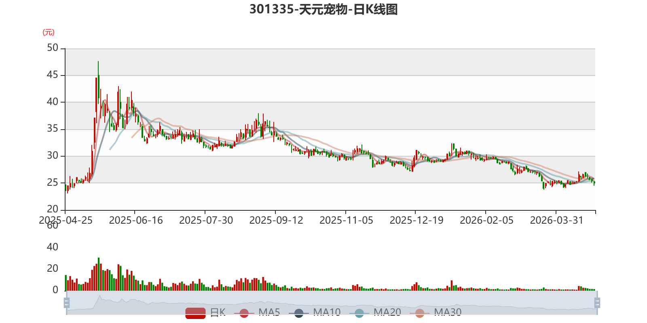The image size is (647, 323).
Task: Hide the 日K series via its text label
Action: [x=218, y=312]
